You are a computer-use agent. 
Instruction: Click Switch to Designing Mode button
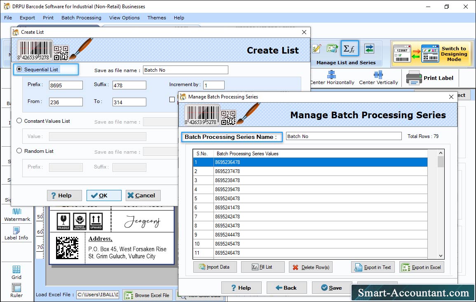[x=432, y=54]
